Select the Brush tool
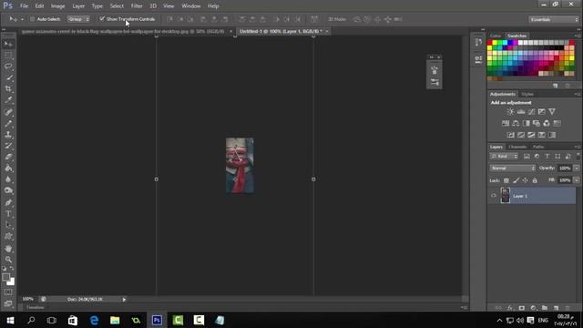 [8, 124]
